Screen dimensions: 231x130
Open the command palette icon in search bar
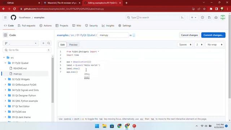[x=182, y=17]
